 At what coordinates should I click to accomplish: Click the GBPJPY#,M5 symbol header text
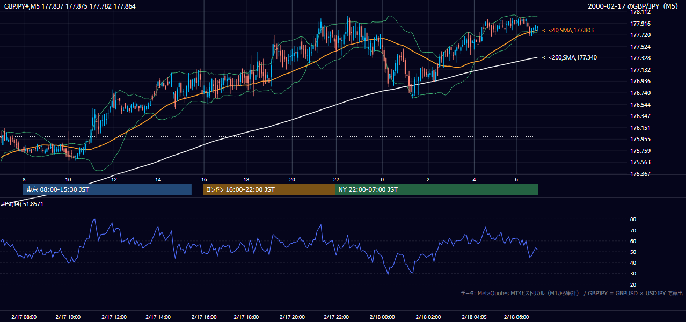coord(70,6)
